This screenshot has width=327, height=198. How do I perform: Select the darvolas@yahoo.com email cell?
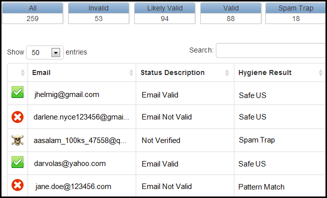82,163
